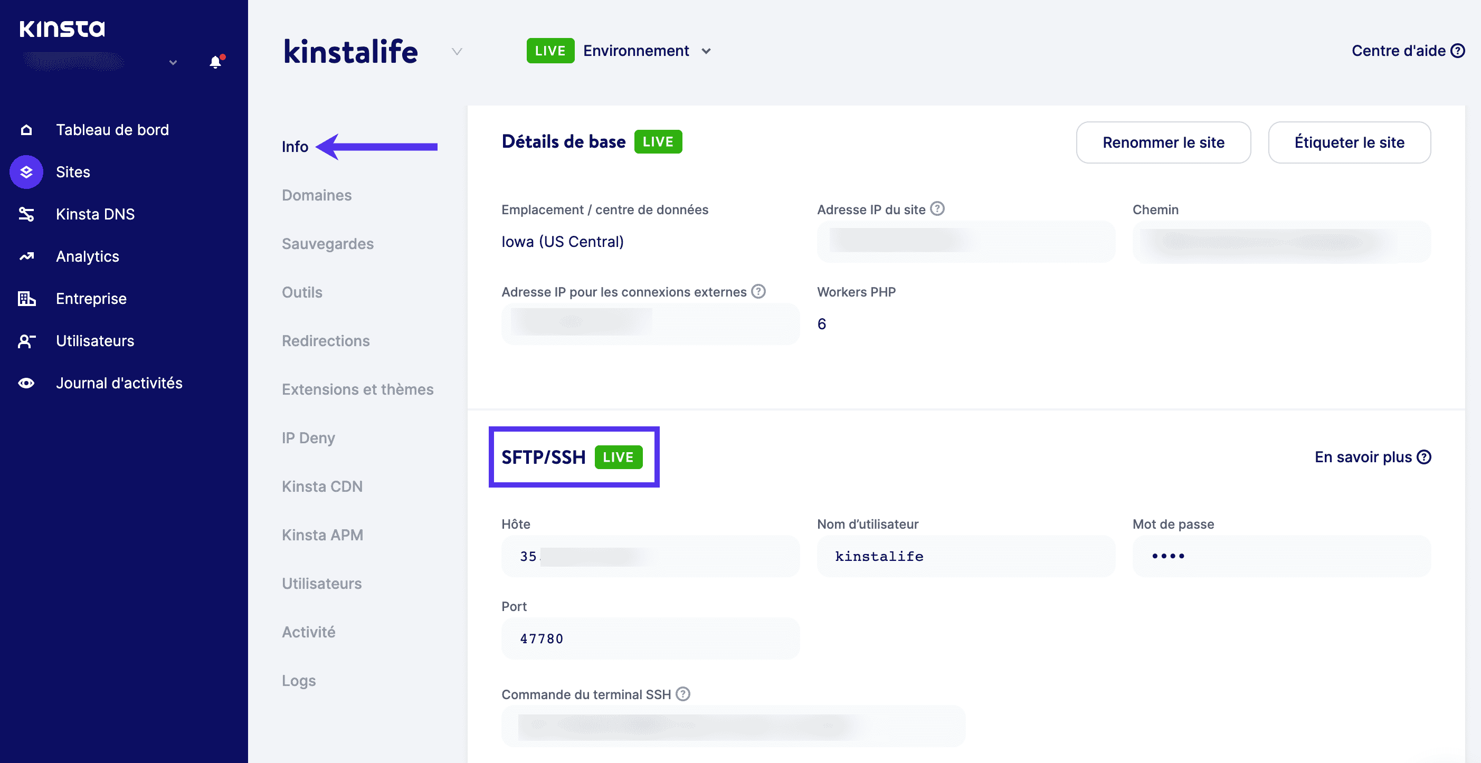This screenshot has width=1481, height=763.
Task: Open Journal d'activités eye icon
Action: 26,383
